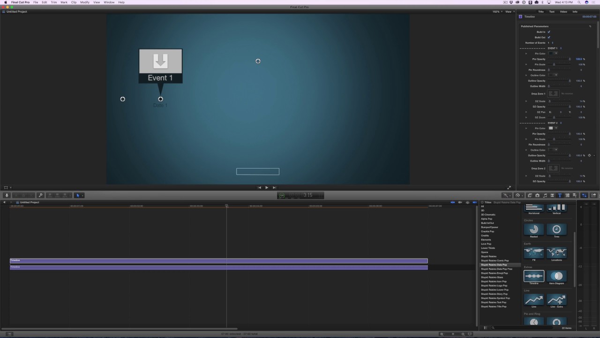Open the Apple menu
Image resolution: width=600 pixels, height=338 pixels.
pyautogui.click(x=6, y=2)
